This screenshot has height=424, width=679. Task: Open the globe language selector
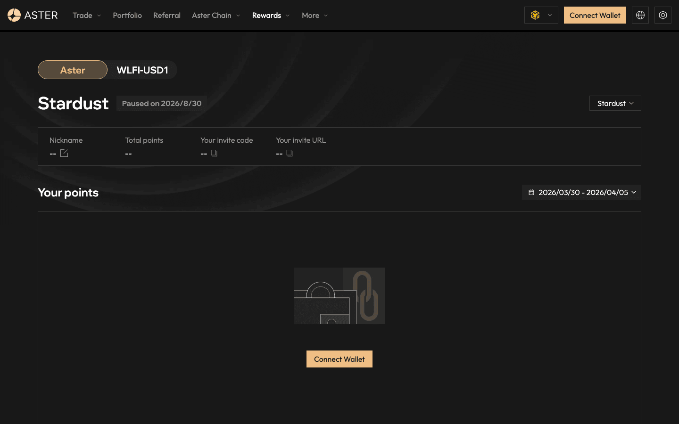point(640,15)
